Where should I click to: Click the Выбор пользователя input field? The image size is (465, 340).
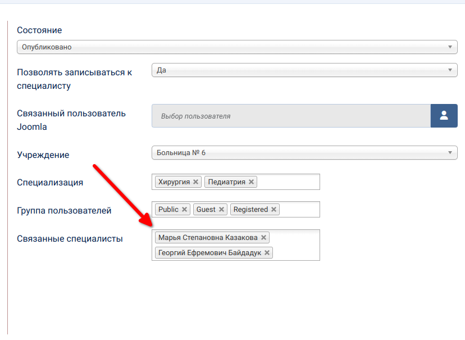pos(291,116)
